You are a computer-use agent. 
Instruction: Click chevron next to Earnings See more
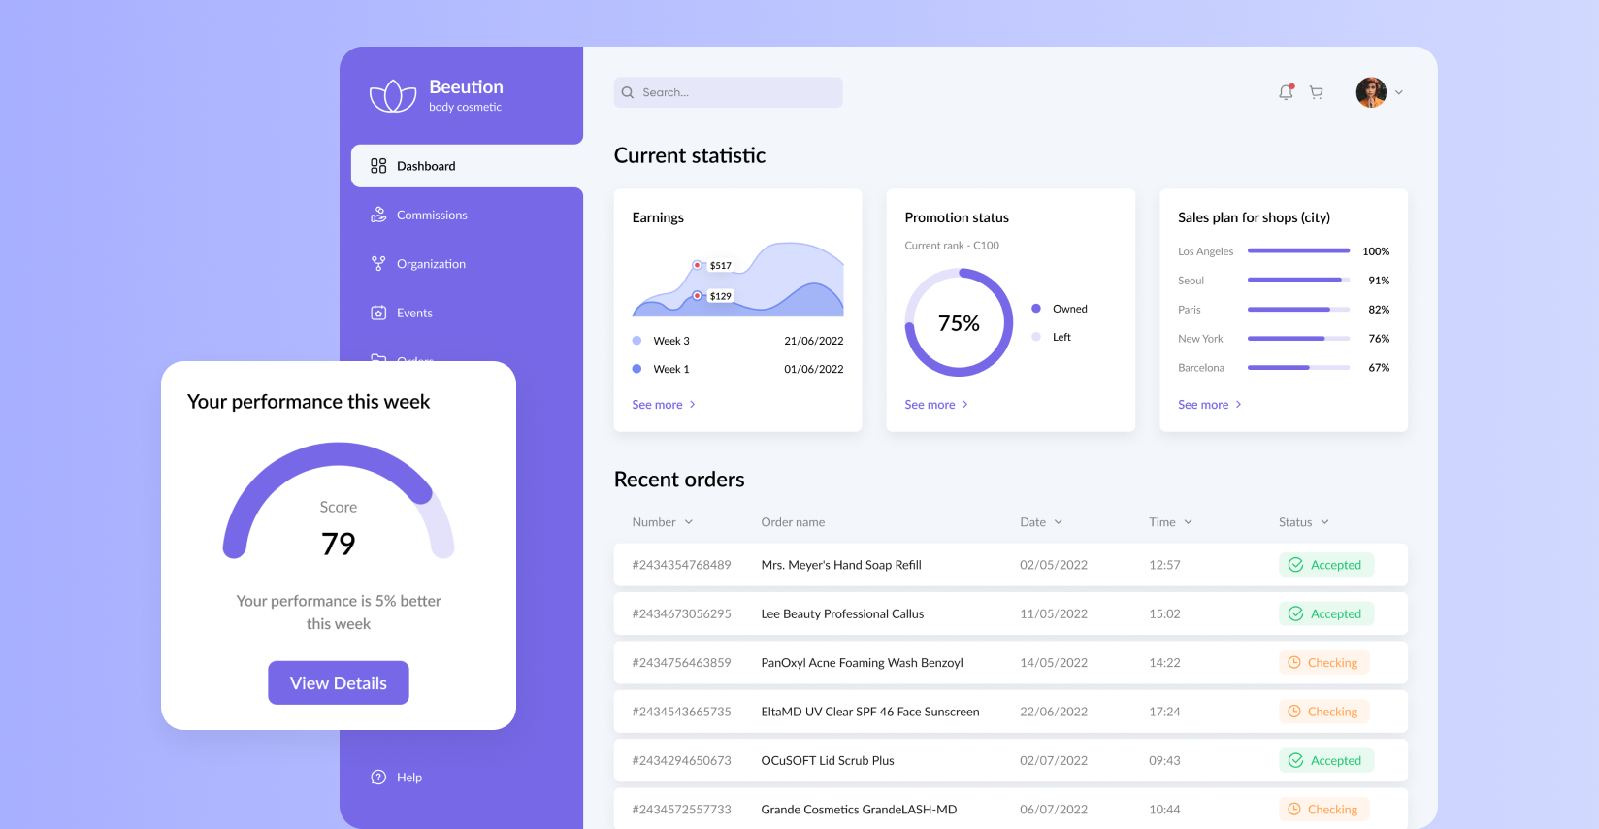click(693, 405)
